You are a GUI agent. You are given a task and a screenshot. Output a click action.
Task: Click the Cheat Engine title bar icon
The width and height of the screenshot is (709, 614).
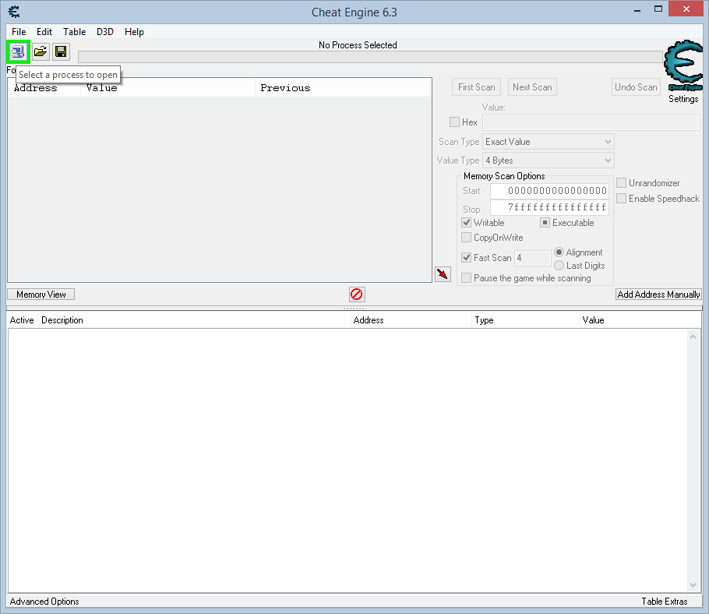(x=15, y=12)
